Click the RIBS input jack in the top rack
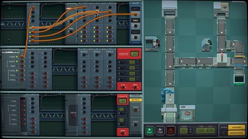248x139 pixels. coord(71,32)
